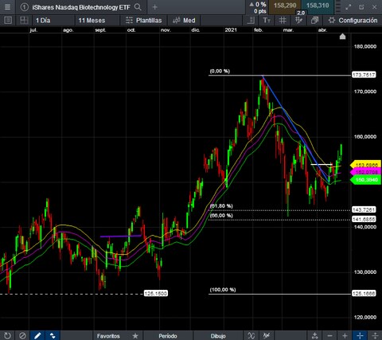Click the reset/refresh chart icon
This screenshot has height=340, width=382.
click(7, 336)
